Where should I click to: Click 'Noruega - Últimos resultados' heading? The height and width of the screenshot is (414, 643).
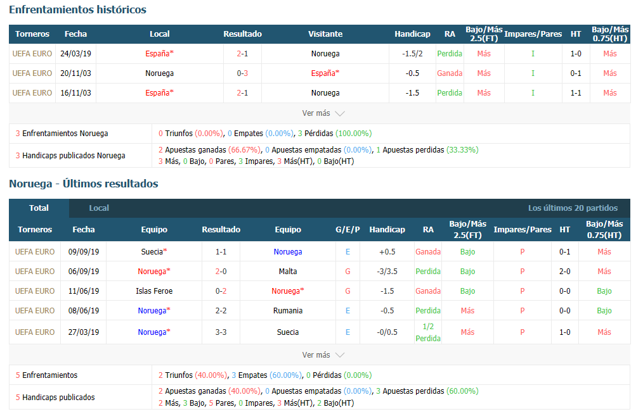coord(84,184)
